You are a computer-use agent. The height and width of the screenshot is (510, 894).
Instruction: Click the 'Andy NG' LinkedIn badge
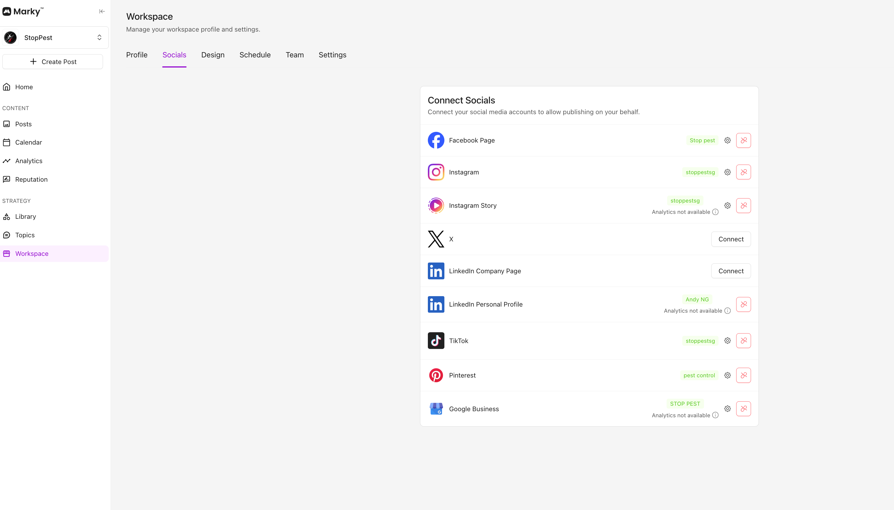point(697,300)
